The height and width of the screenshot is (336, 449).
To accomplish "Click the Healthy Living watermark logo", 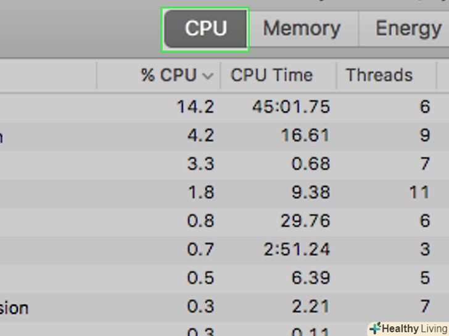I will [408, 328].
